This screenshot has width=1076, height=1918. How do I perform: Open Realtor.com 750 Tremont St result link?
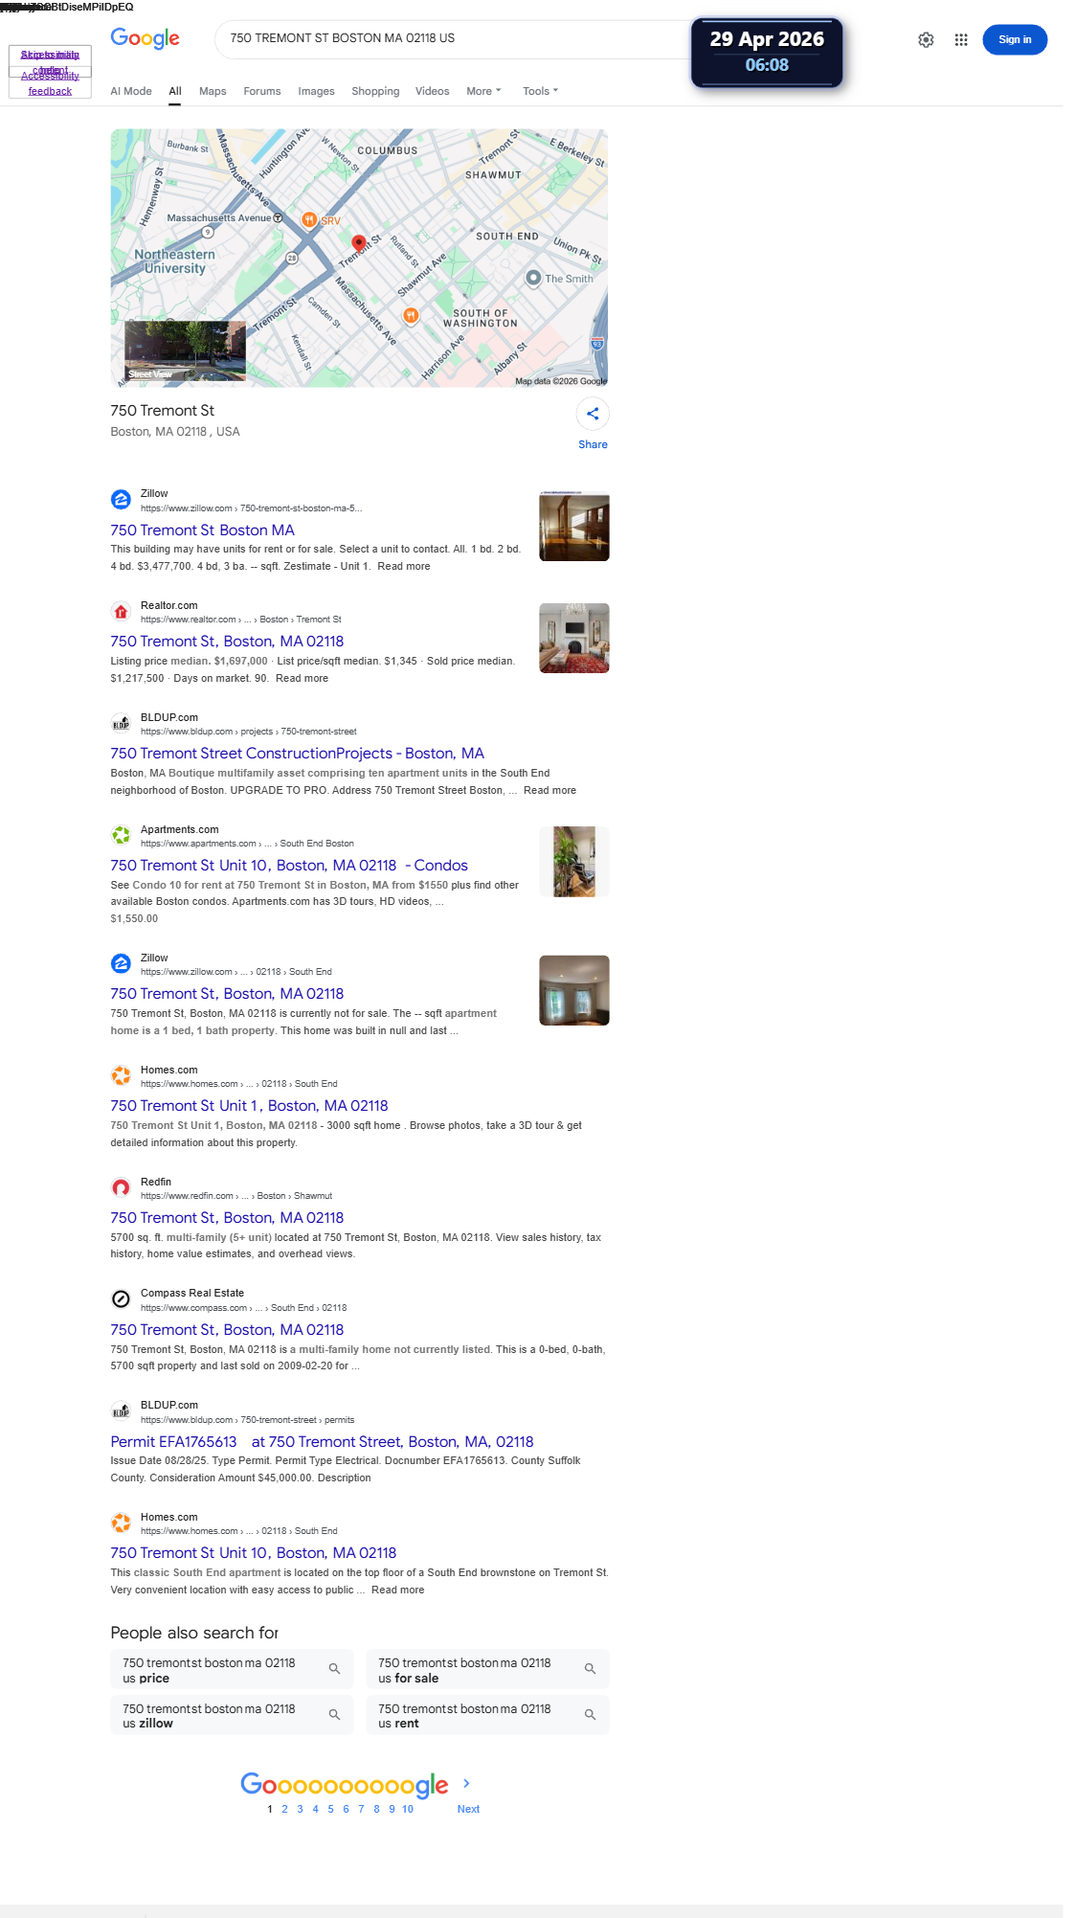pyautogui.click(x=227, y=642)
